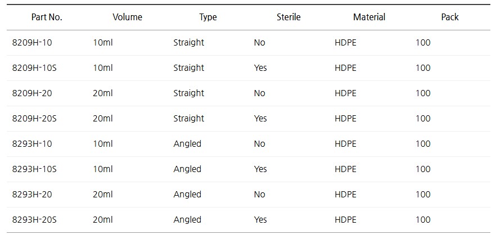This screenshot has height=239, width=496.
Task: Click part number 8293H-10S
Action: pyautogui.click(x=34, y=169)
